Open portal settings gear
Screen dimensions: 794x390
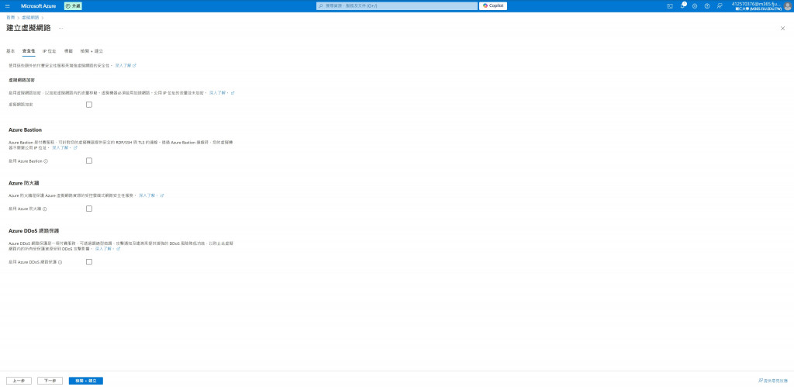(x=695, y=6)
